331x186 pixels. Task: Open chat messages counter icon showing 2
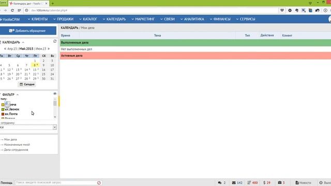[x=222, y=182]
